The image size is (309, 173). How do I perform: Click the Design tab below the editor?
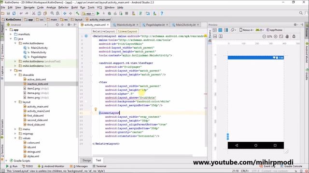coord(86,160)
